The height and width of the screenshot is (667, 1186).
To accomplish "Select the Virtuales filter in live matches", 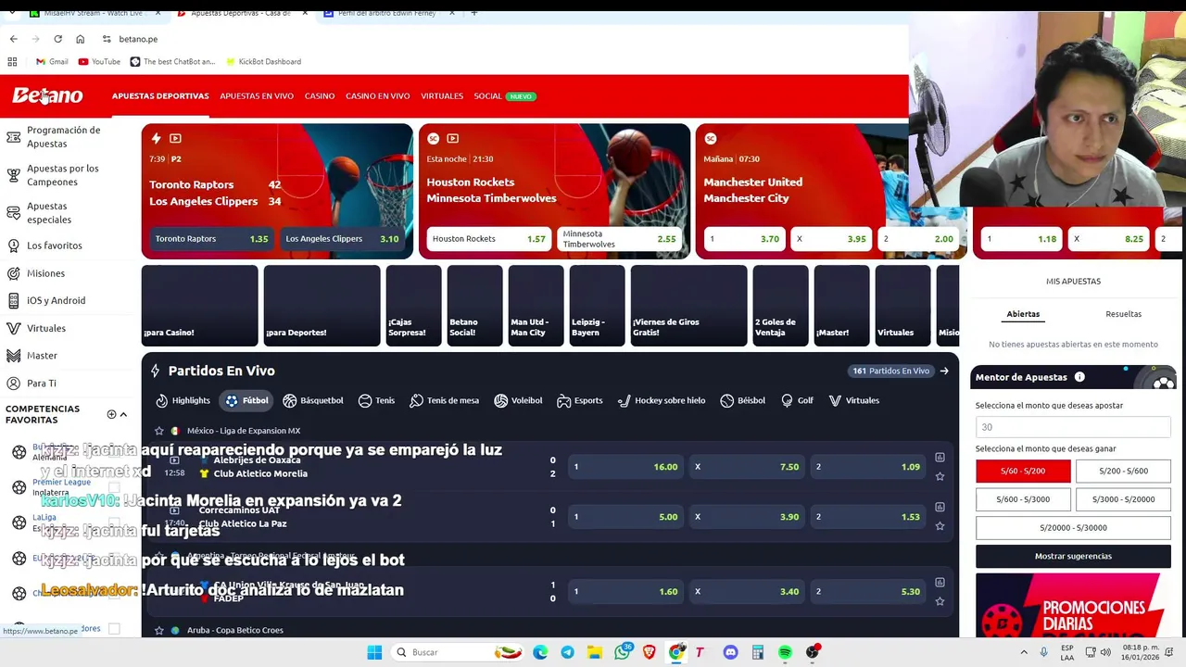I will coord(853,400).
